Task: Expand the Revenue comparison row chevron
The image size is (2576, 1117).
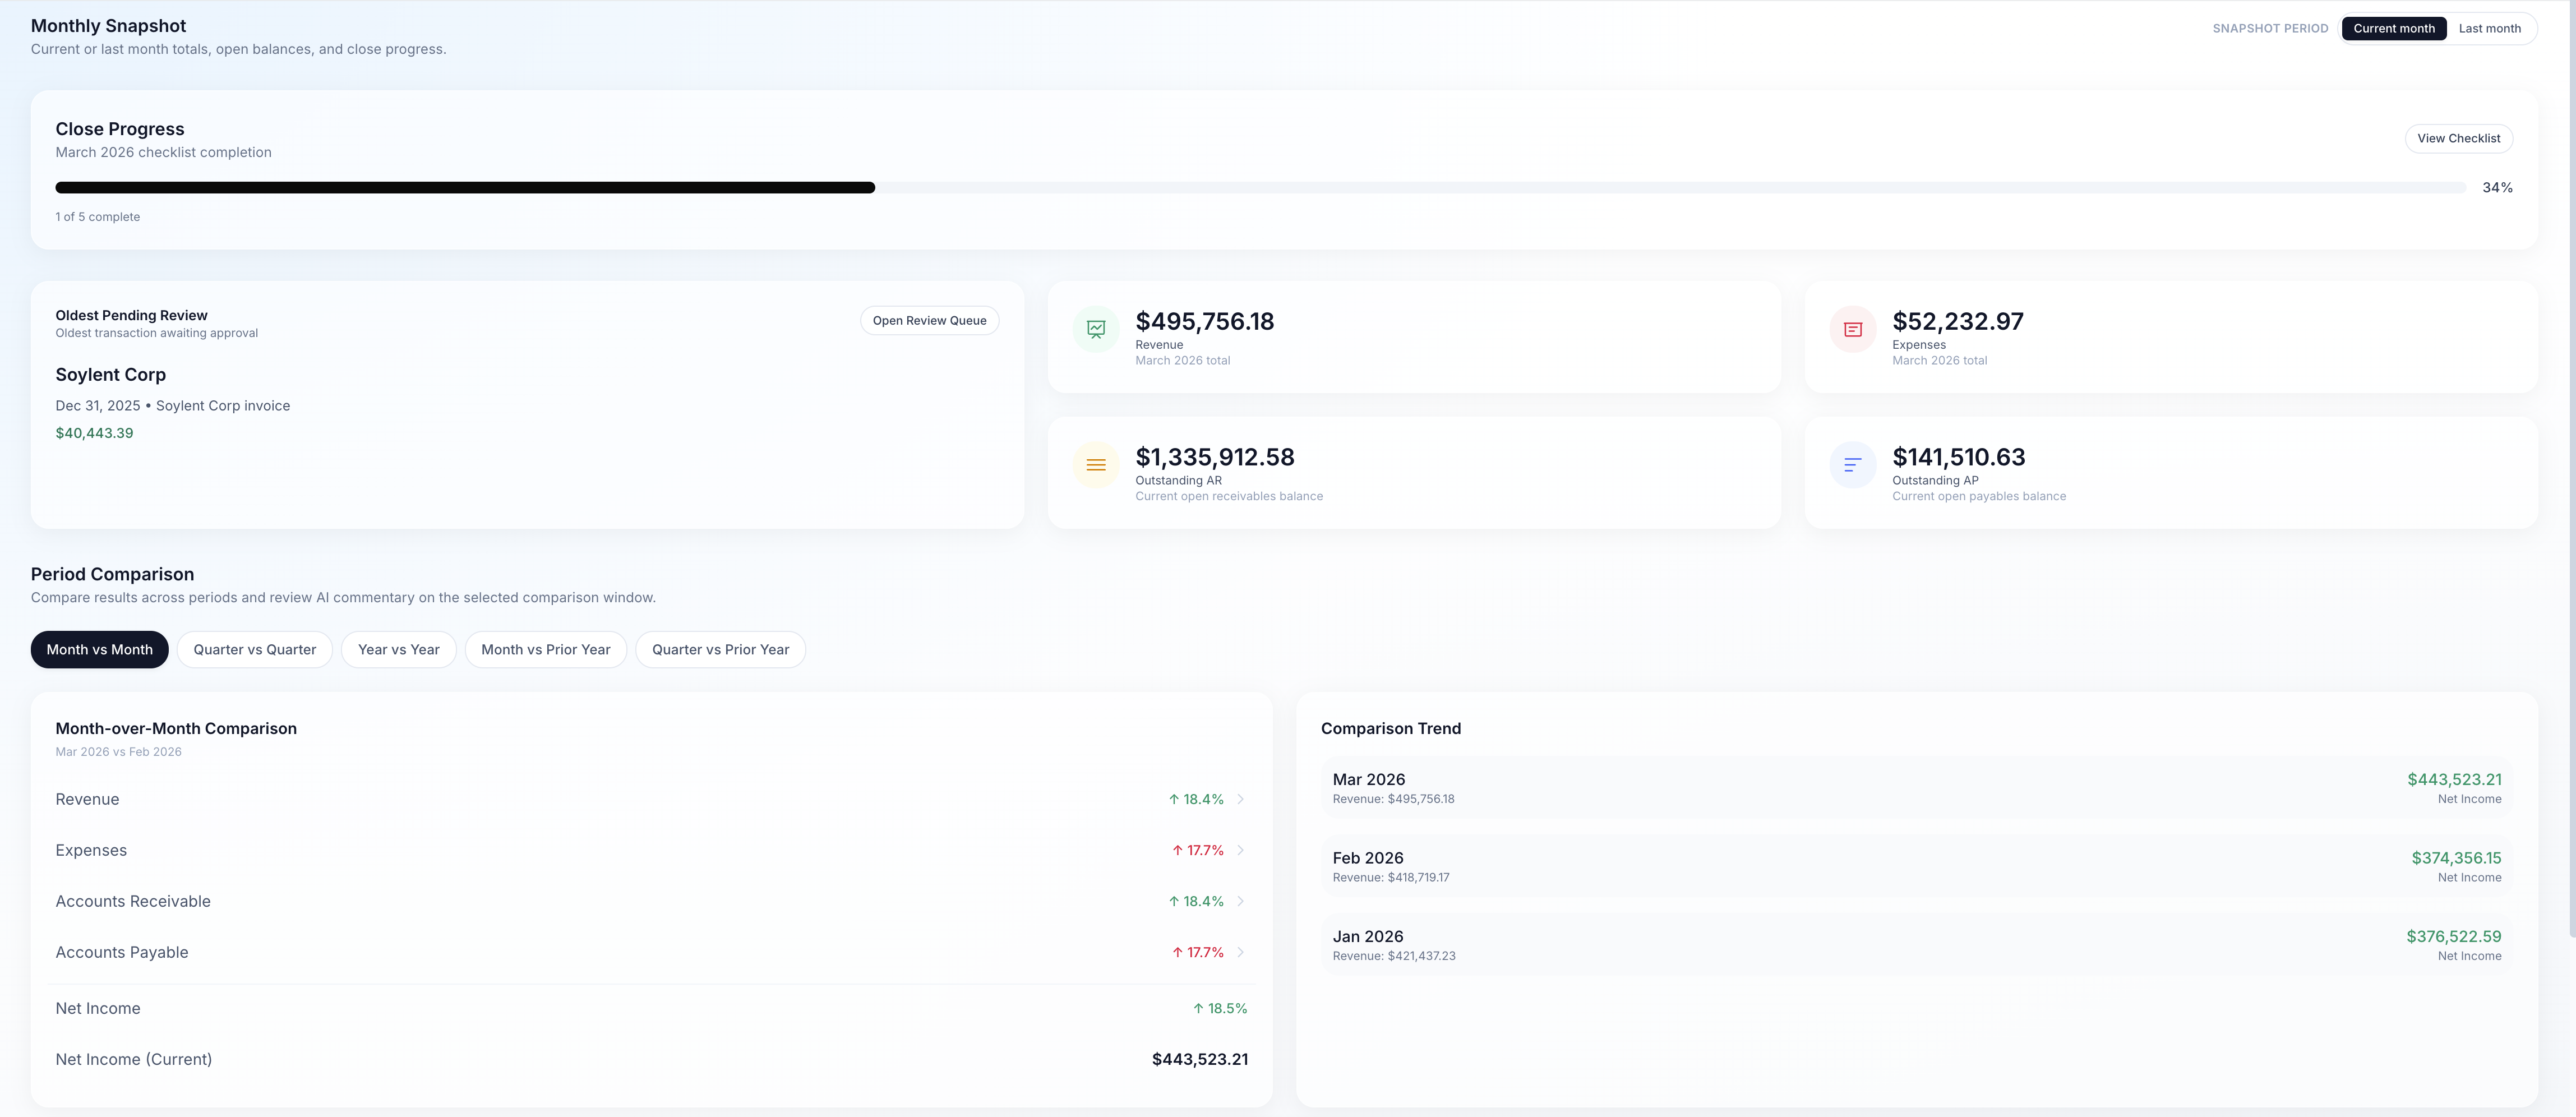Action: [x=1240, y=799]
